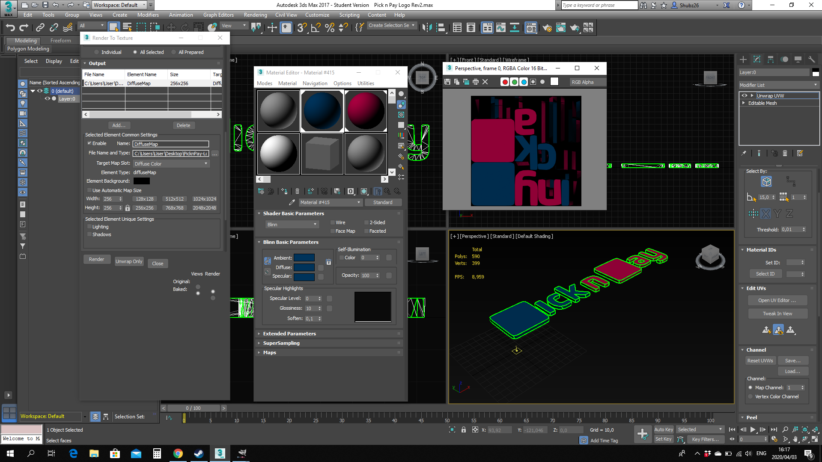Toggle the Percent Snap tool
The height and width of the screenshot is (462, 822).
tap(330, 27)
